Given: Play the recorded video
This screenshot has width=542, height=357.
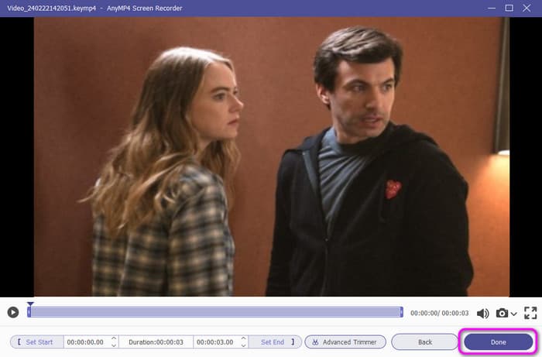Looking at the screenshot, I should (13, 312).
